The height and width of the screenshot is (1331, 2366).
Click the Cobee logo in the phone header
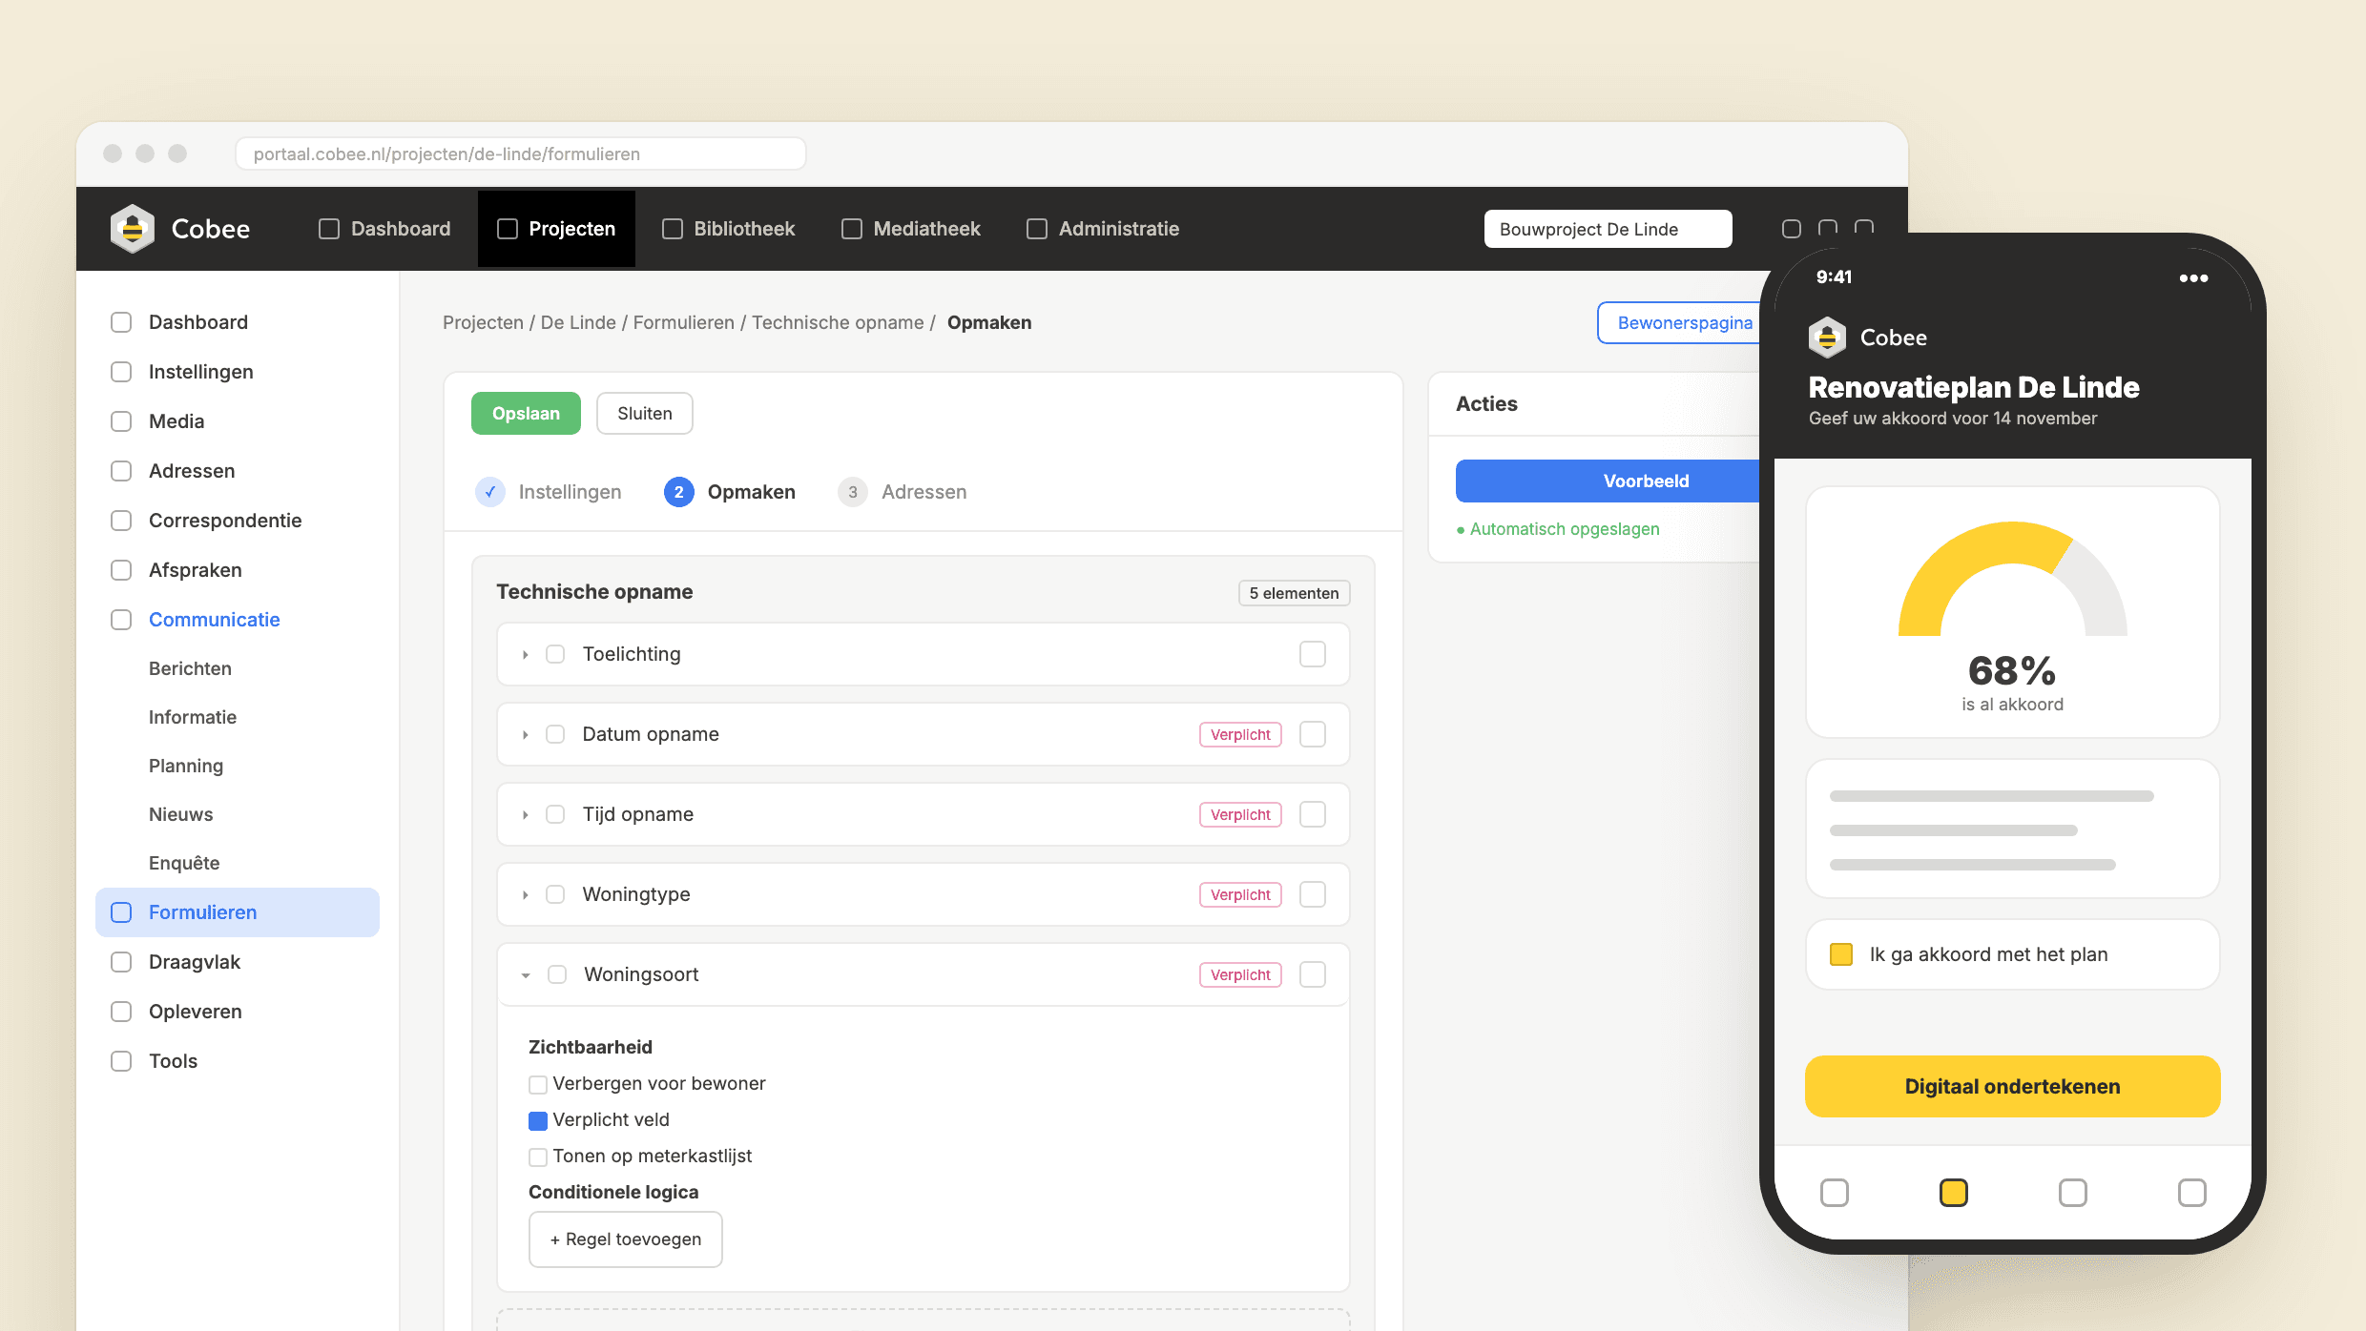[1827, 338]
